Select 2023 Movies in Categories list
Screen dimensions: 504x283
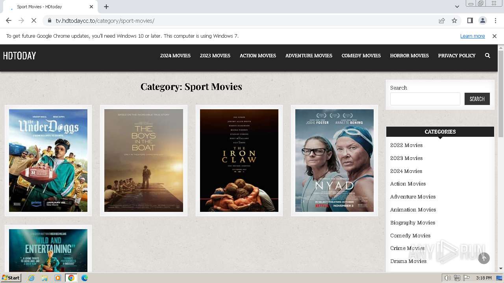pos(406,158)
